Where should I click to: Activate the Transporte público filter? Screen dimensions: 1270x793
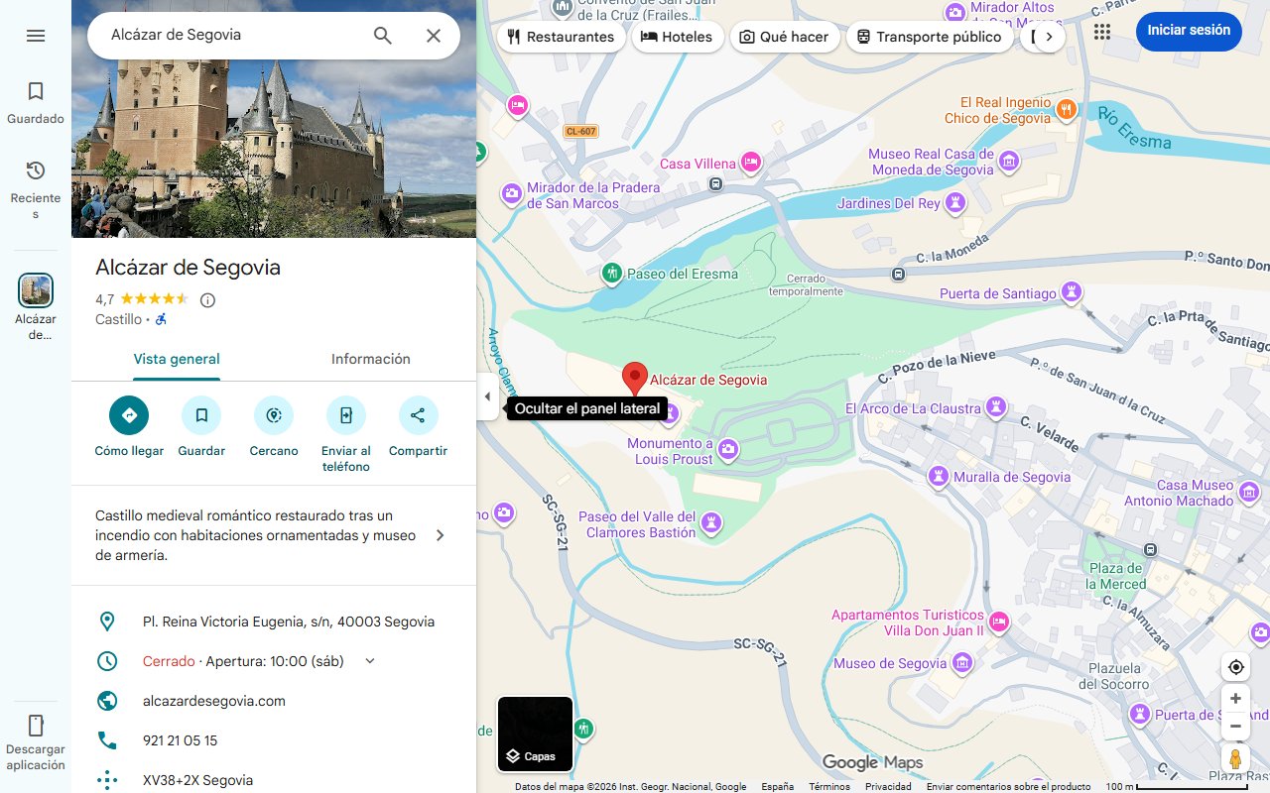click(x=930, y=37)
